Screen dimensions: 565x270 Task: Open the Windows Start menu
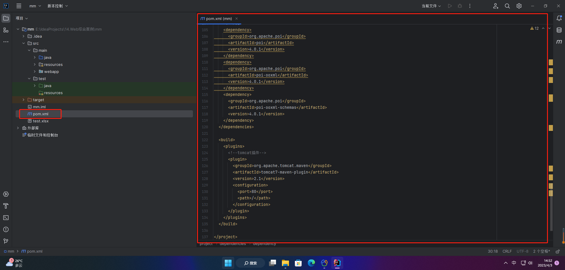click(x=228, y=263)
